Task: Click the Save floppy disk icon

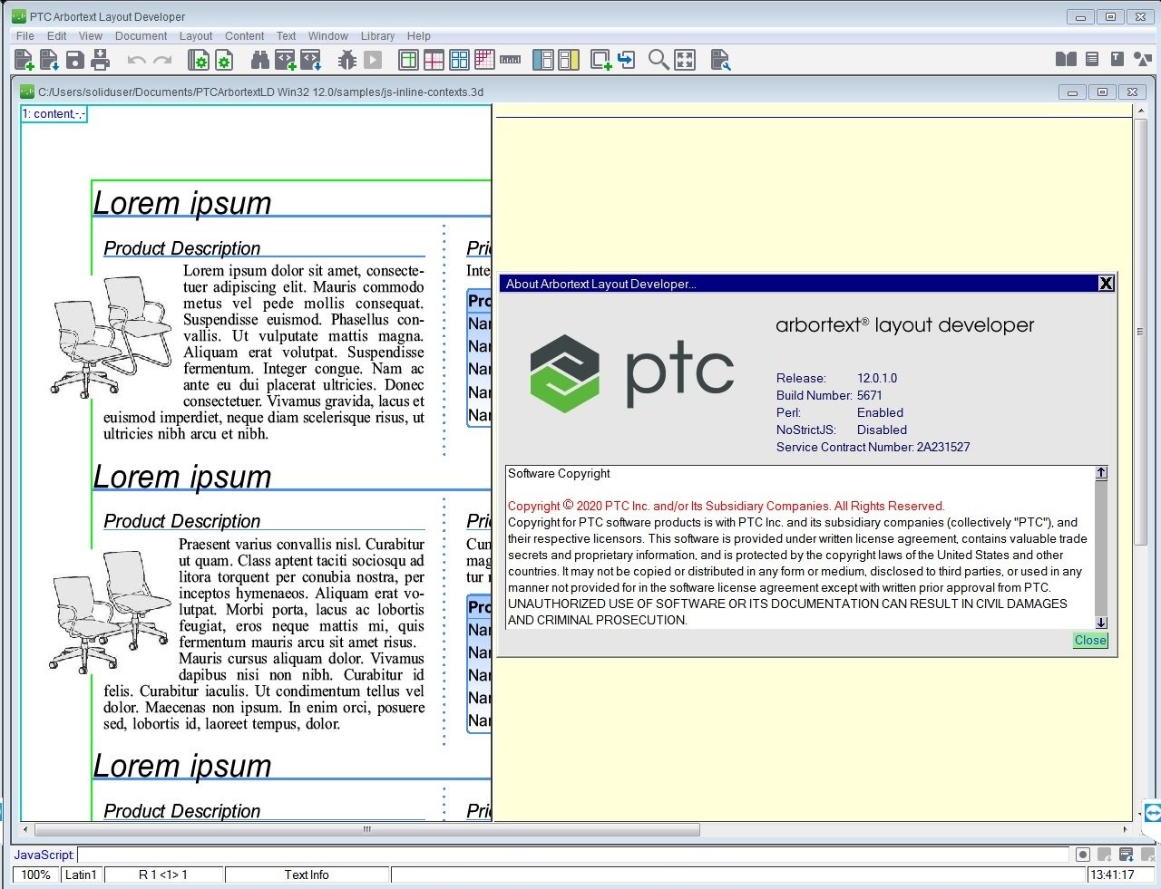Action: (75, 60)
